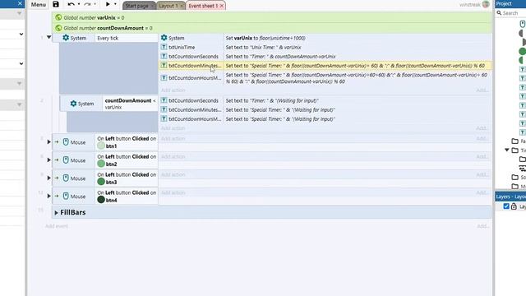Screen dimensions: 526x296
Task: Expand the btn2 mouse click event
Action: tap(49, 160)
